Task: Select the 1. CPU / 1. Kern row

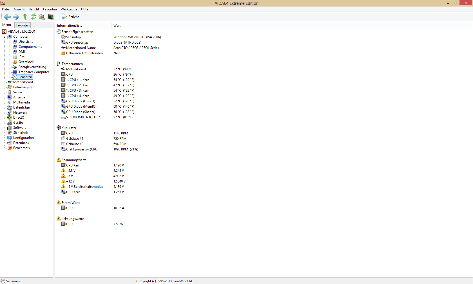Action: [98, 80]
